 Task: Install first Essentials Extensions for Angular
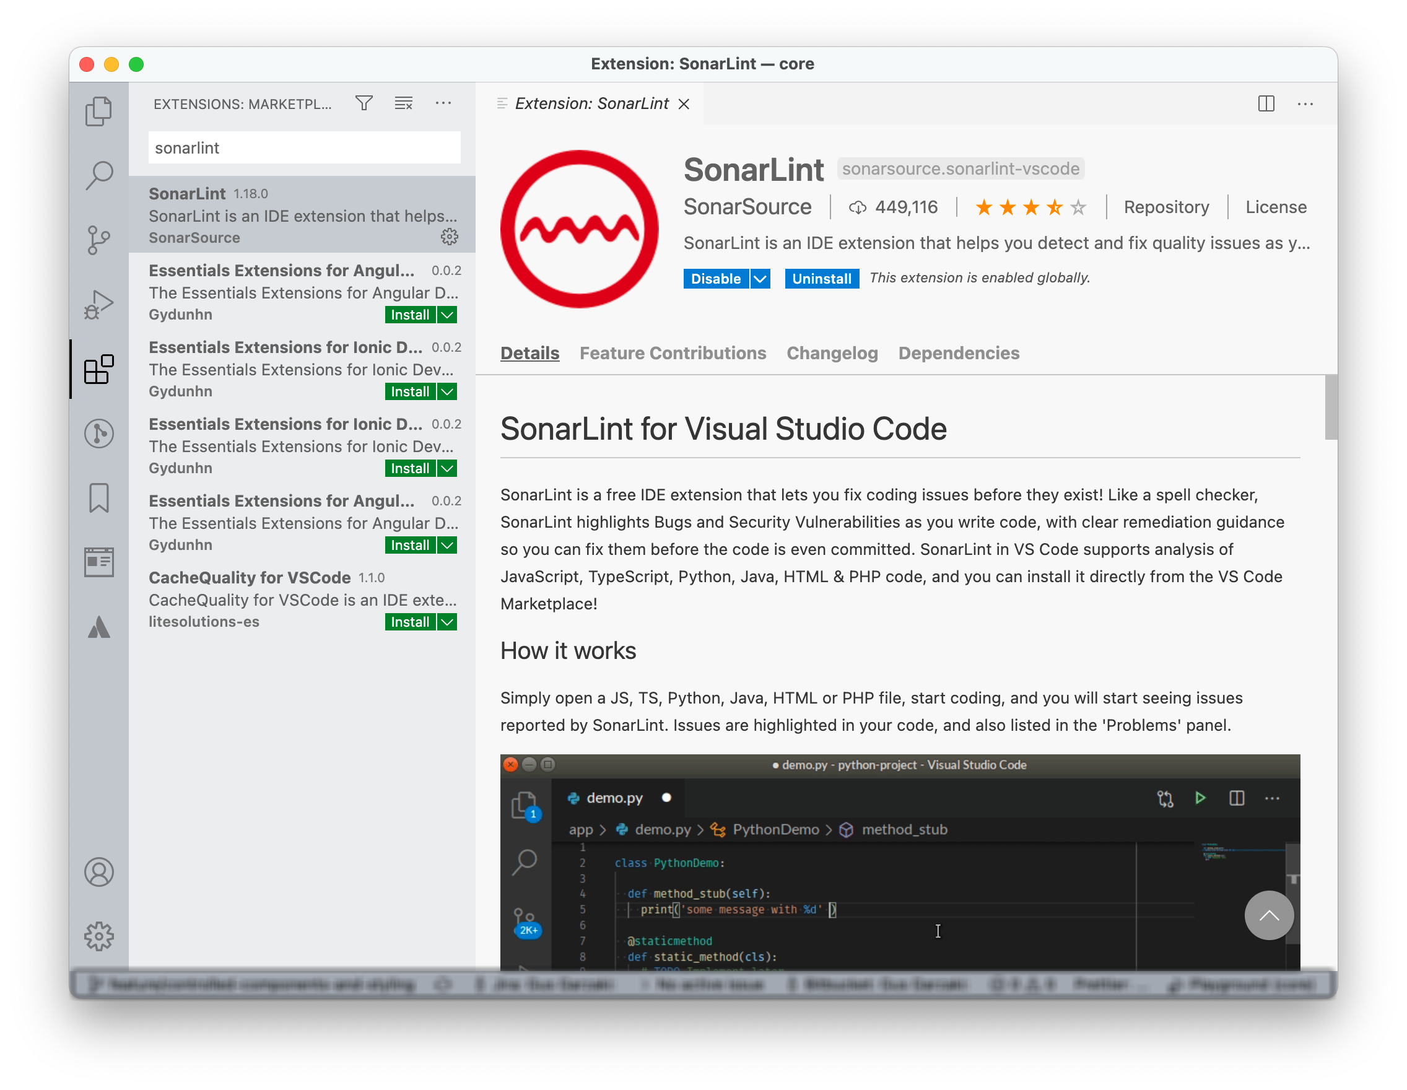(411, 315)
